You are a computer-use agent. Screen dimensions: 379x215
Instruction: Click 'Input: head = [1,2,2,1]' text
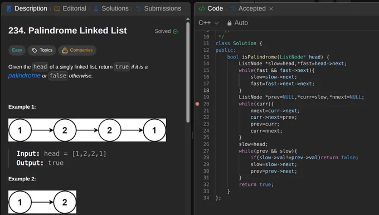click(x=61, y=154)
